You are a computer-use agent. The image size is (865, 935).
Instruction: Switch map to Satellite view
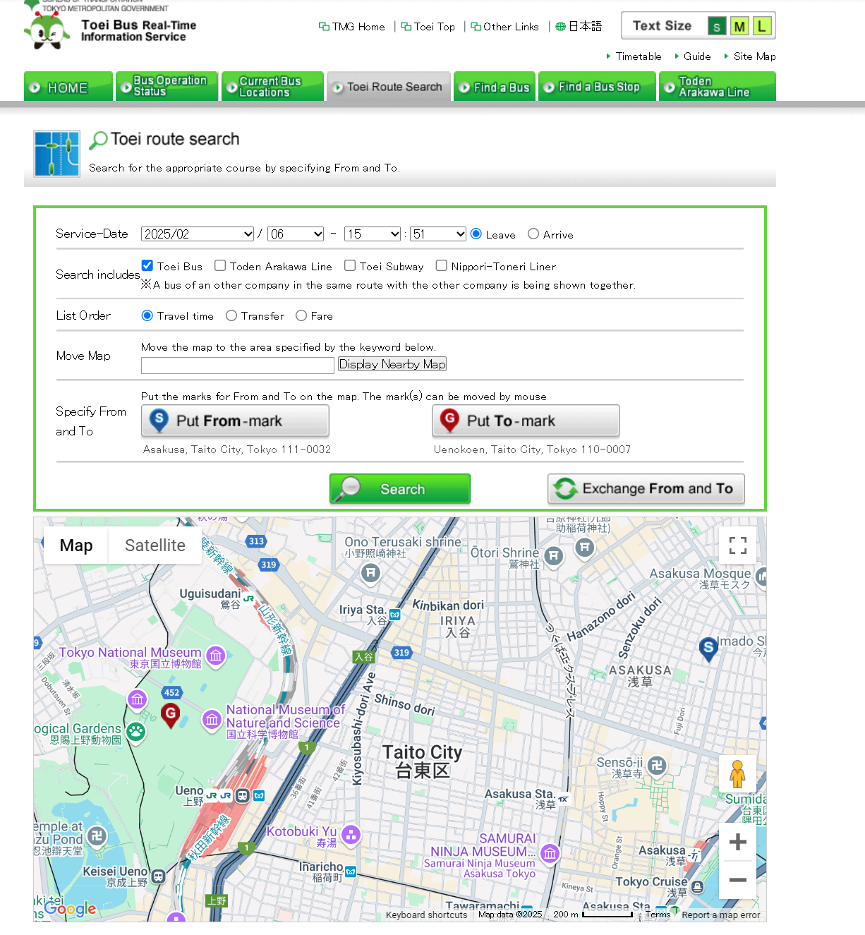pos(155,545)
